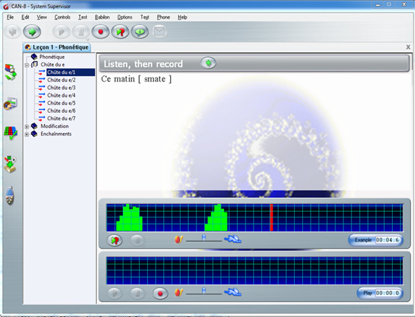Click the Play timer button
This screenshot has width=415, height=317.
pyautogui.click(x=379, y=293)
